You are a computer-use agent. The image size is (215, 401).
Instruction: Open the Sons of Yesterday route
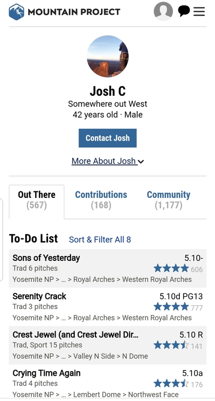click(108, 268)
